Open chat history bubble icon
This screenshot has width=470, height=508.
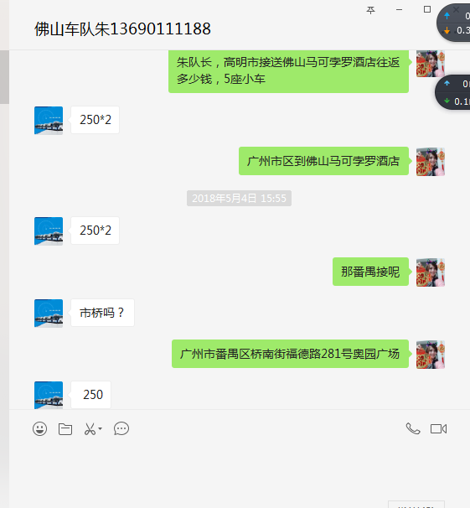tap(121, 428)
